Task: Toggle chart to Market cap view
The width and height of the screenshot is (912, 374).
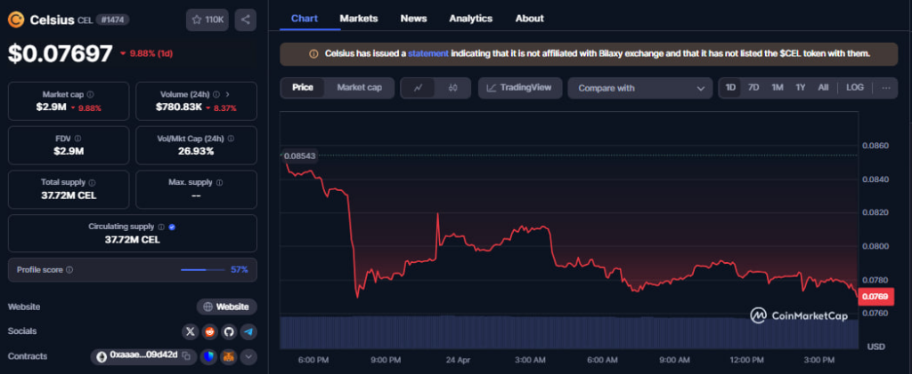Action: (x=359, y=88)
